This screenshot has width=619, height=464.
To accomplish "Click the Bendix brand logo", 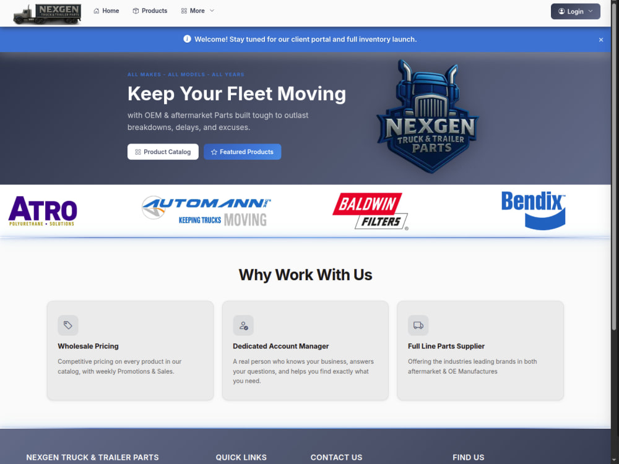I will tap(534, 211).
